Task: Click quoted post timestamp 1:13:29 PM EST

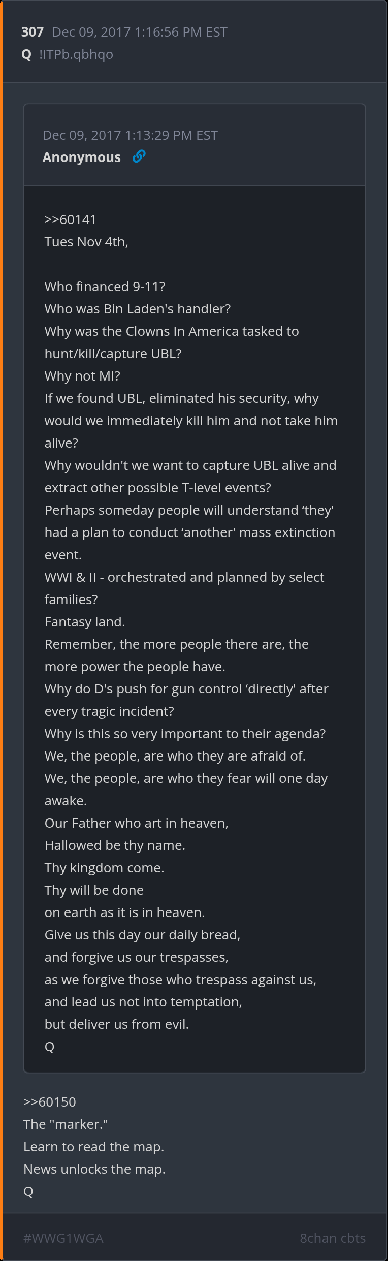Action: (x=130, y=135)
